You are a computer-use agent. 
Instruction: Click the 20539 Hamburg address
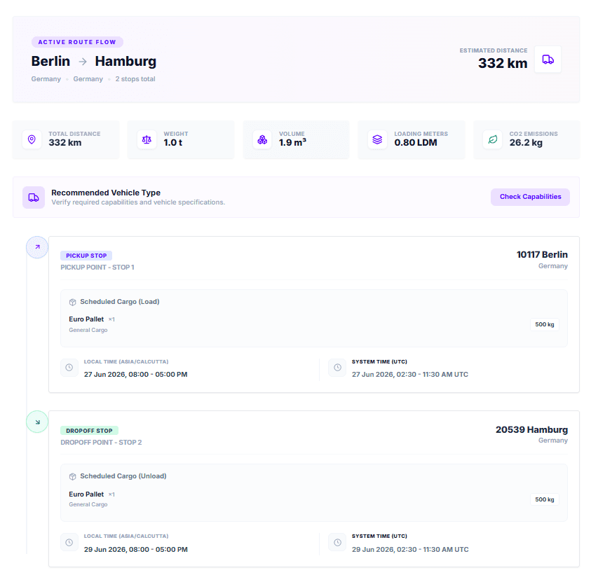coord(531,430)
